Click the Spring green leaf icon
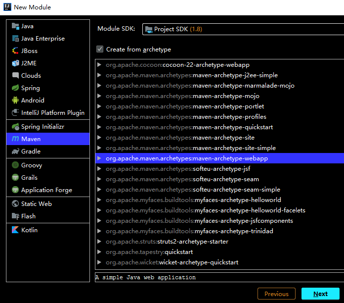The image size is (344, 303). (15, 88)
